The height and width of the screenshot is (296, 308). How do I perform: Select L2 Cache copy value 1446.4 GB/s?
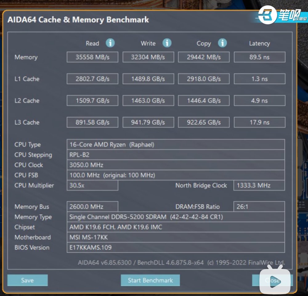204,101
